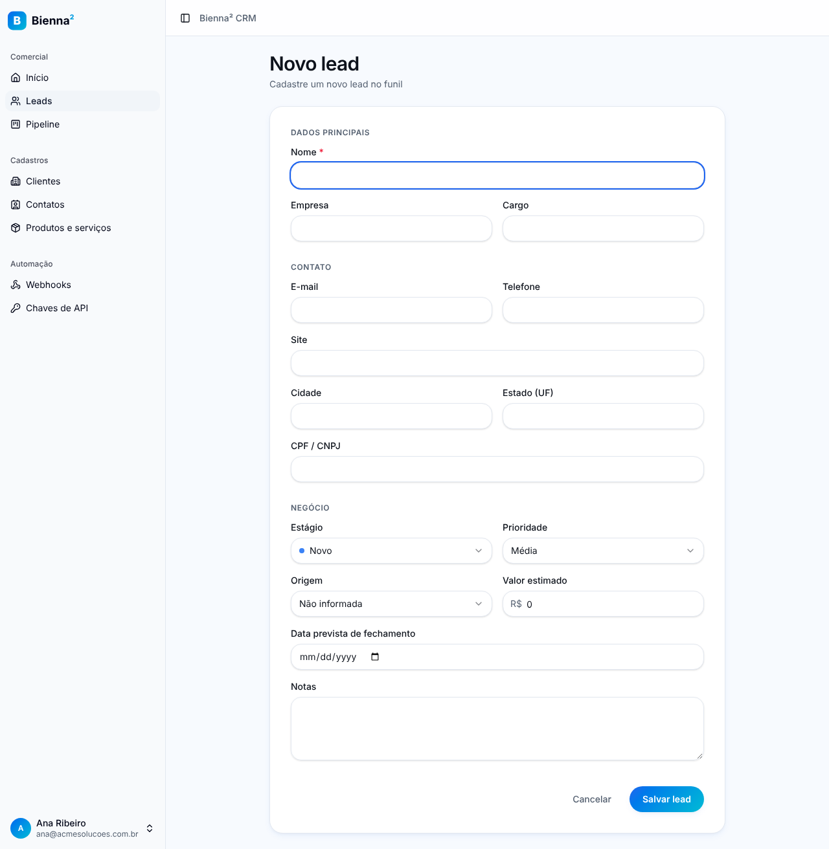Toggle the sidebar panel icon

point(185,18)
